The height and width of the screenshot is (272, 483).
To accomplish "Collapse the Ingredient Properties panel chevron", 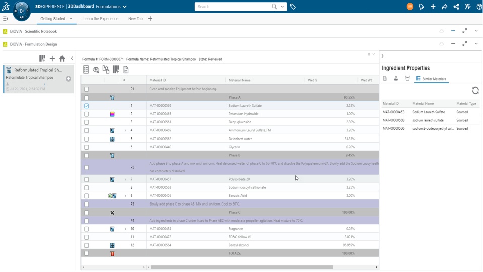I will [382, 56].
